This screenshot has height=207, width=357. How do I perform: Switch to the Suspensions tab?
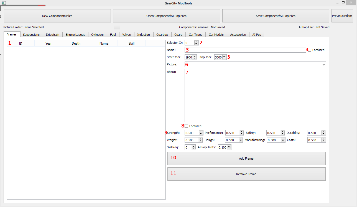click(x=31, y=35)
